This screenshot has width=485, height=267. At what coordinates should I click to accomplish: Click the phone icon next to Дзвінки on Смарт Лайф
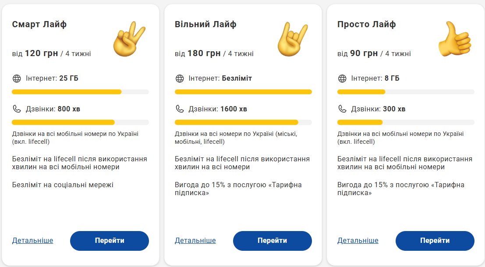pos(17,108)
